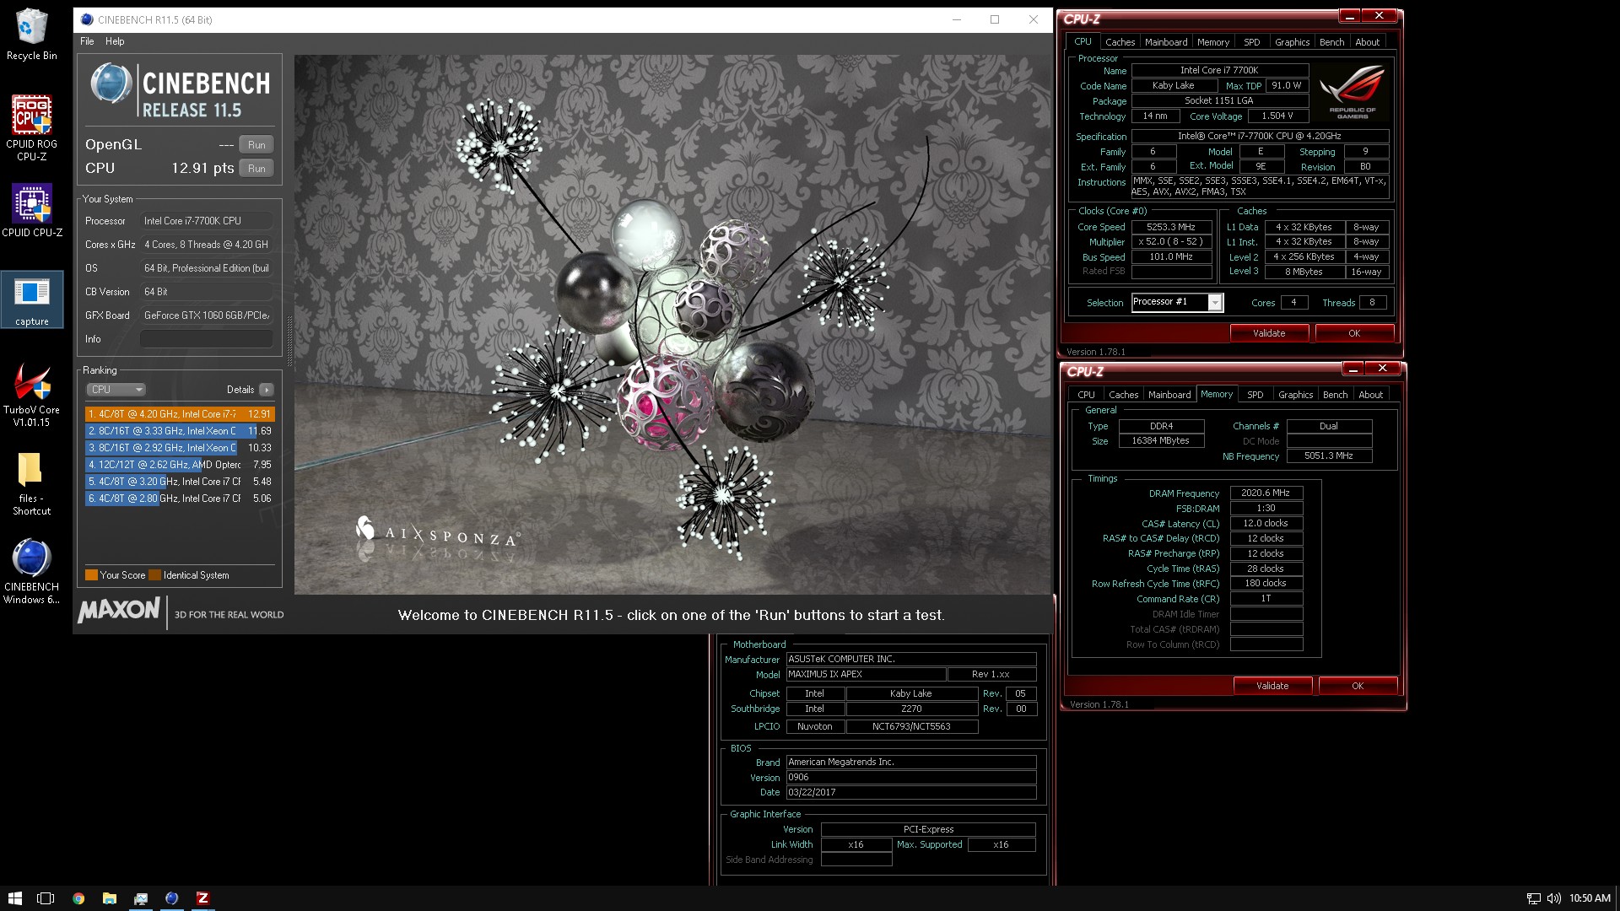1620x911 pixels.
Task: Select the capture desktop icon
Action: [x=31, y=299]
